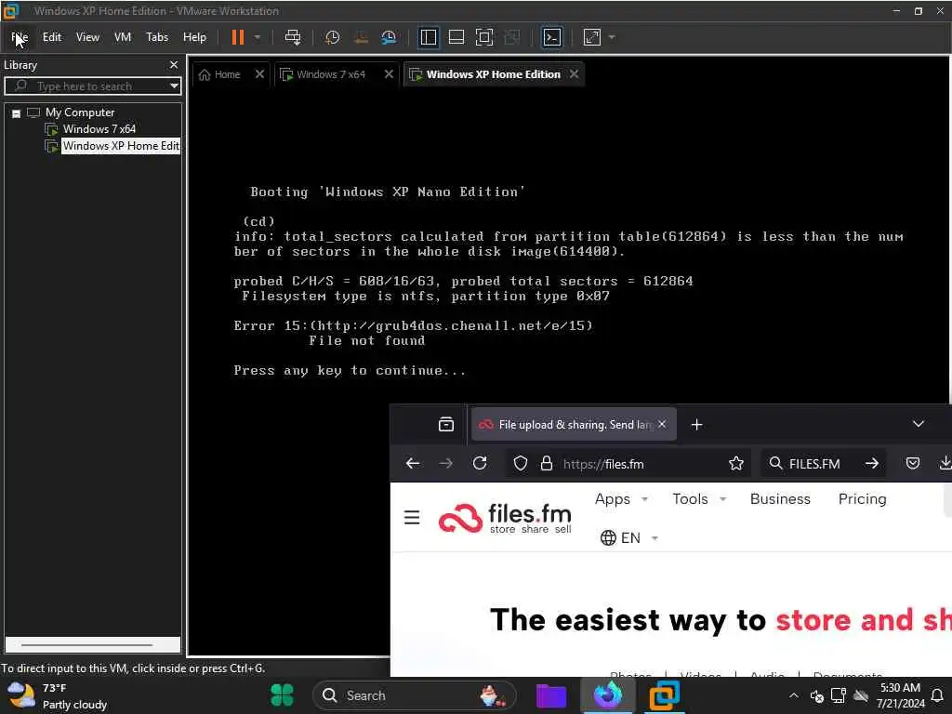Click the Windows Start button
This screenshot has height=714, width=952.
pos(282,695)
